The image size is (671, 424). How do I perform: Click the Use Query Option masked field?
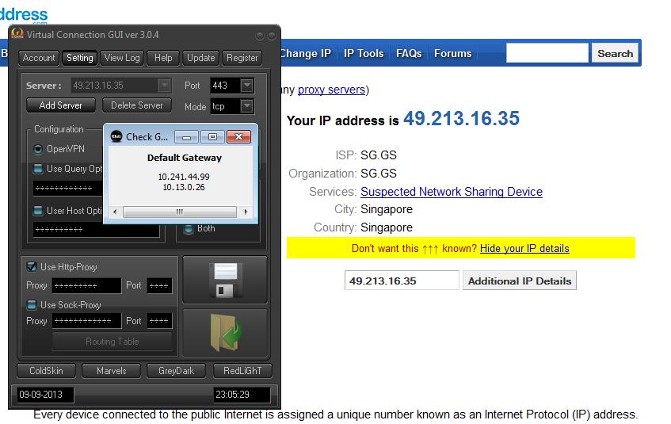pyautogui.click(x=67, y=189)
